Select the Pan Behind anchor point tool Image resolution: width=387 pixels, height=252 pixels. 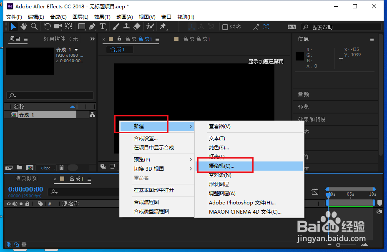coord(68,27)
